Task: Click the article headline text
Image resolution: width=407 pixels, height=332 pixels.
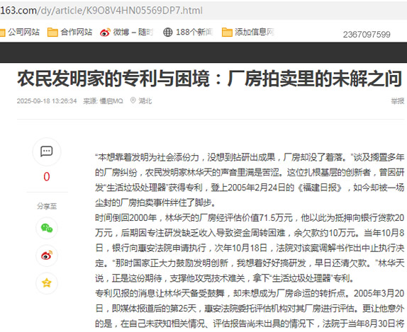Action: [x=210, y=79]
